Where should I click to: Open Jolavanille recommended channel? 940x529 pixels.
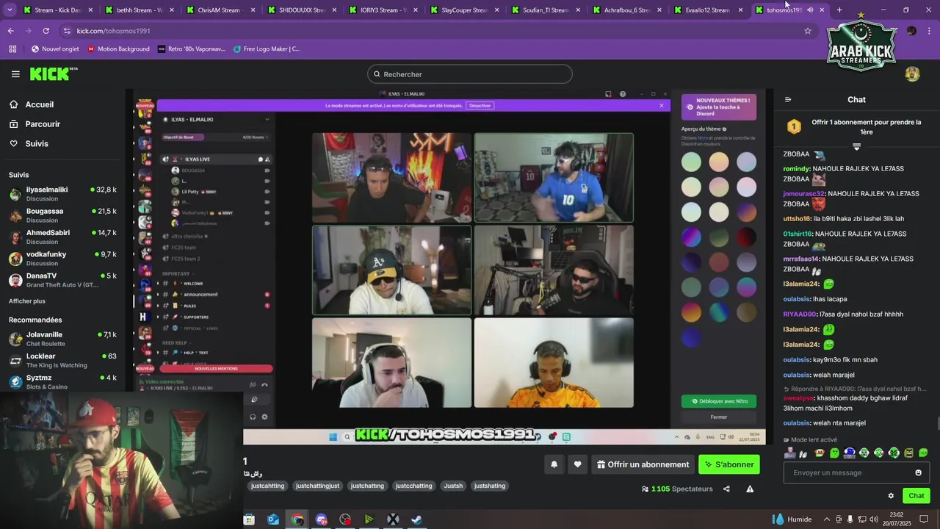(x=63, y=339)
